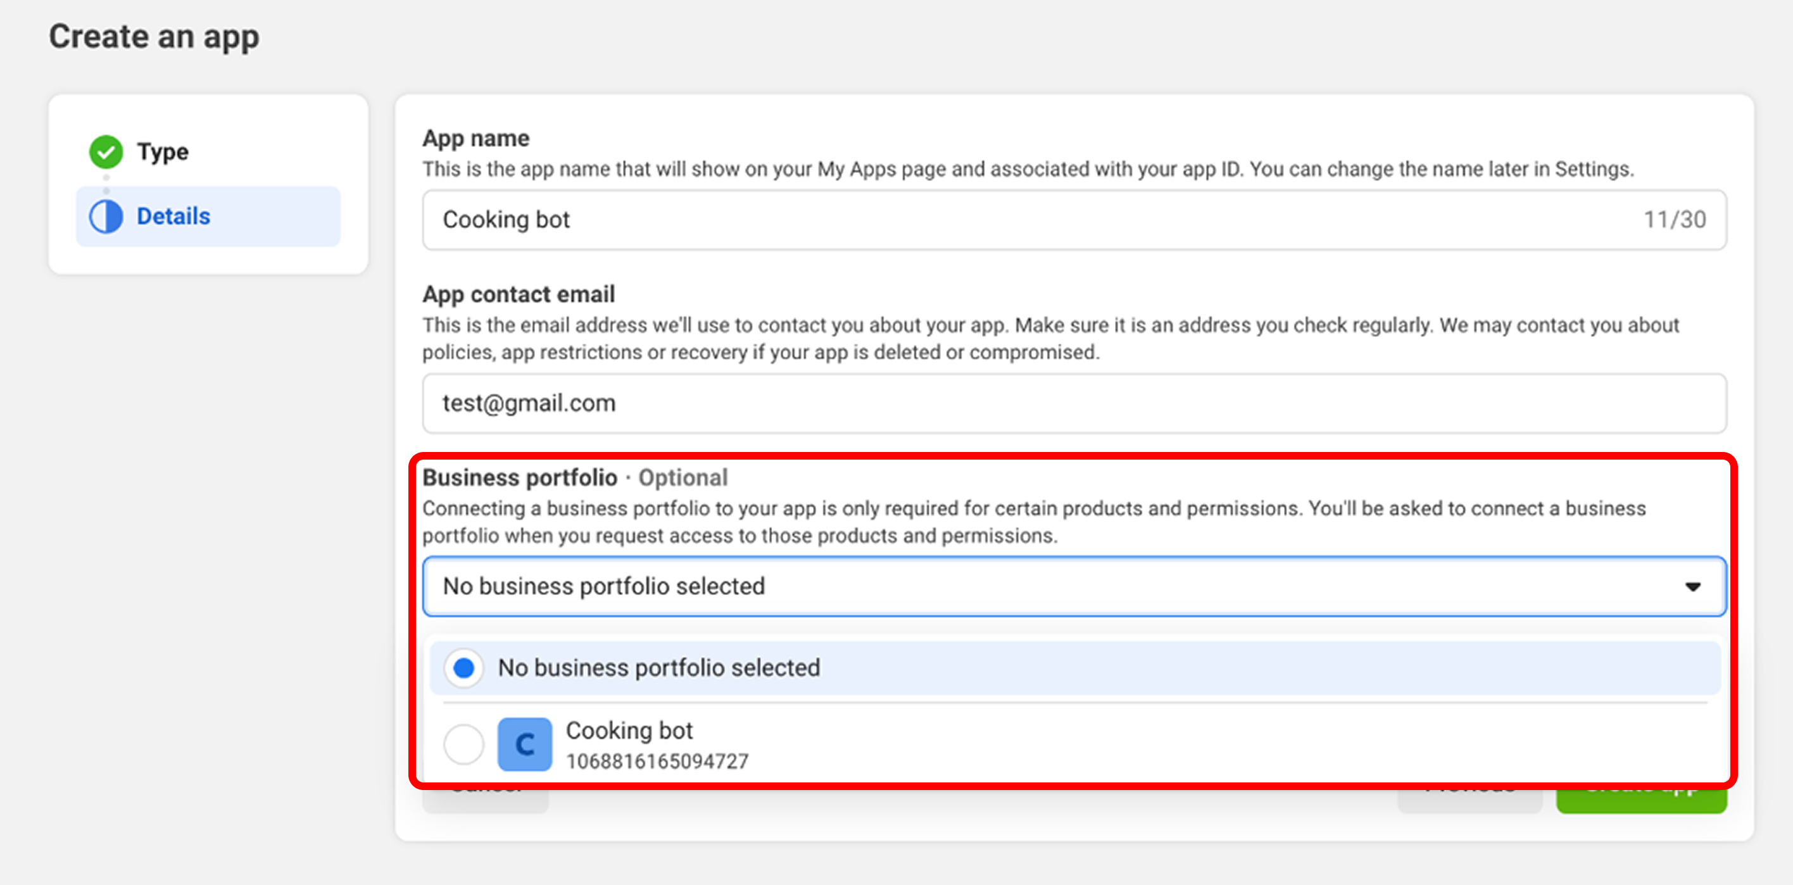Go to the Type step
This screenshot has height=885, width=1793.
162,152
